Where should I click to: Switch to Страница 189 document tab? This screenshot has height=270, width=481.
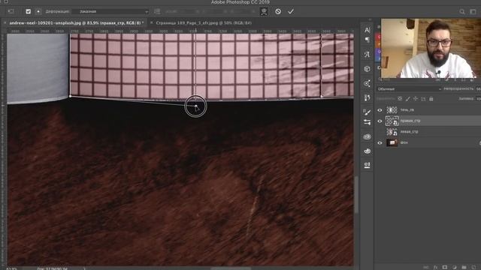204,23
